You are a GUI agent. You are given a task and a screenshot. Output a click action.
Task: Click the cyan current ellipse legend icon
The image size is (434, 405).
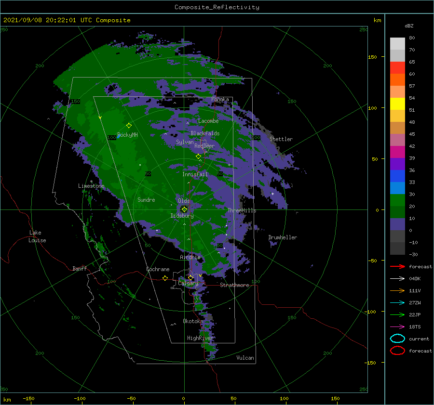397,339
